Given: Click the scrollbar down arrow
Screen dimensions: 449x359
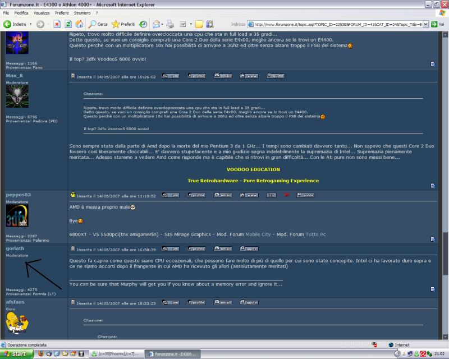Looking at the screenshot, I should pyautogui.click(x=445, y=337).
